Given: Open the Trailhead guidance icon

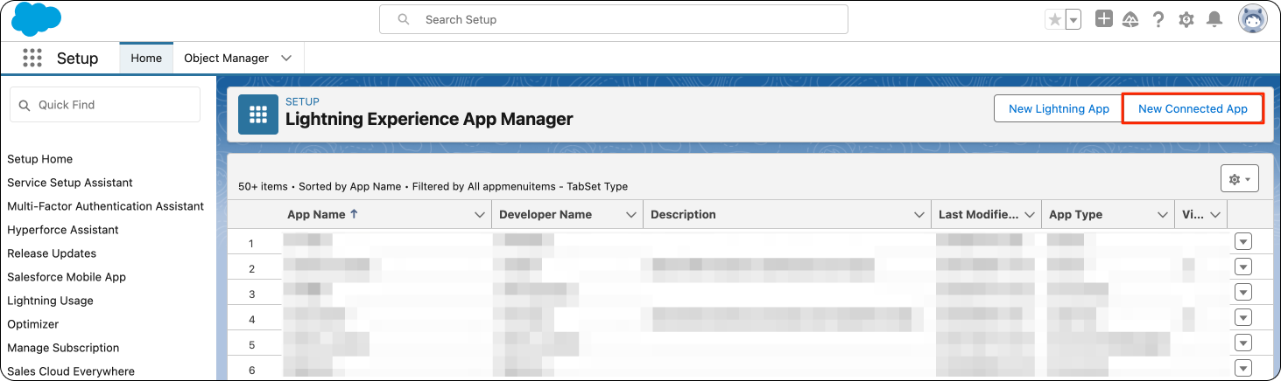Looking at the screenshot, I should [x=1131, y=18].
